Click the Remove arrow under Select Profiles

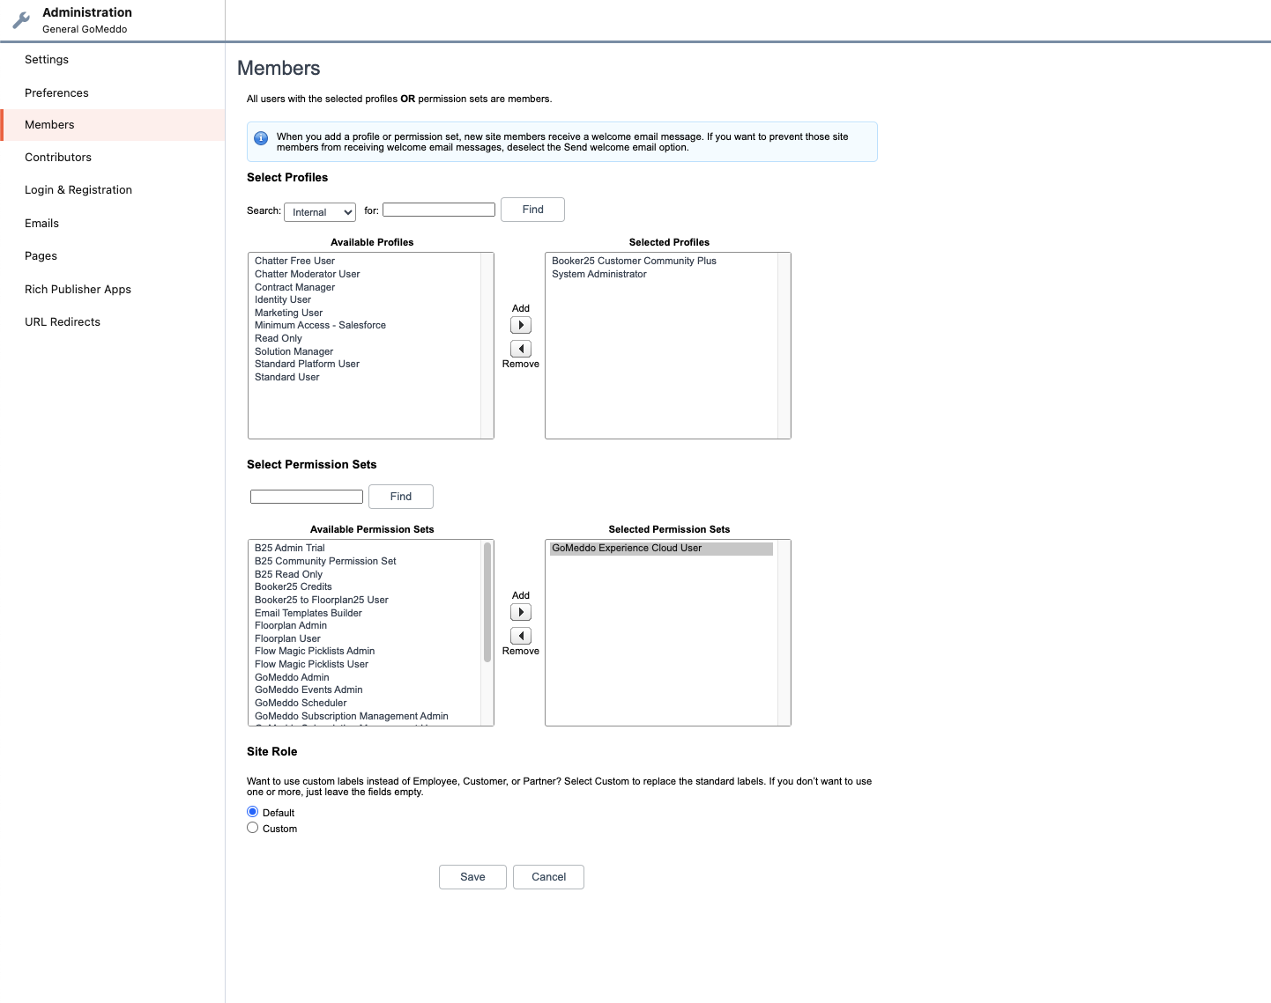pos(520,348)
